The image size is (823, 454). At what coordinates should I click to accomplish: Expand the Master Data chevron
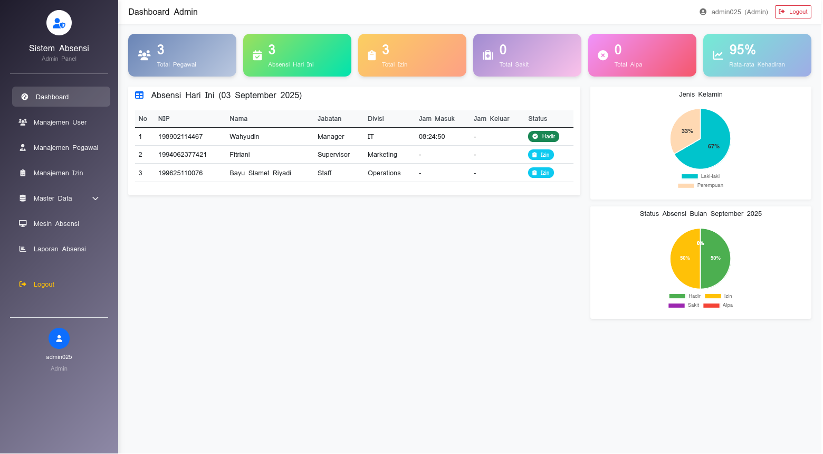[x=95, y=198]
